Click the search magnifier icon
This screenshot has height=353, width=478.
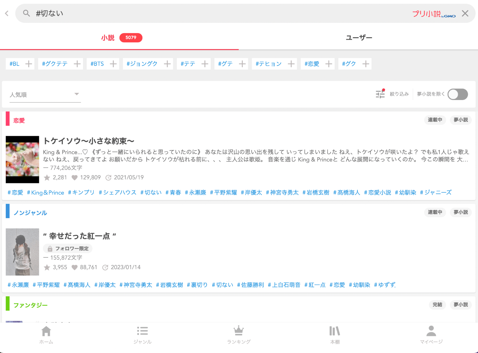(x=26, y=13)
